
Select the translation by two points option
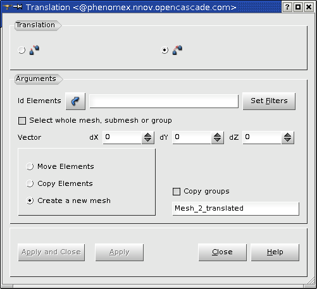[22, 50]
